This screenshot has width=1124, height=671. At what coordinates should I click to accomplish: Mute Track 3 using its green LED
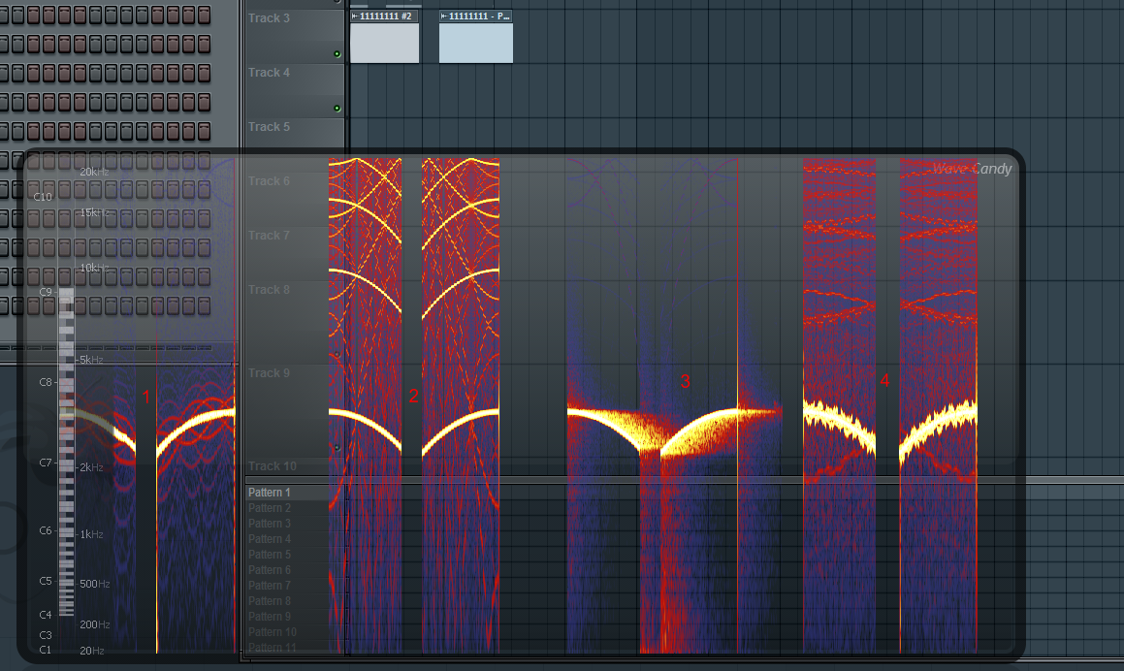(x=337, y=54)
